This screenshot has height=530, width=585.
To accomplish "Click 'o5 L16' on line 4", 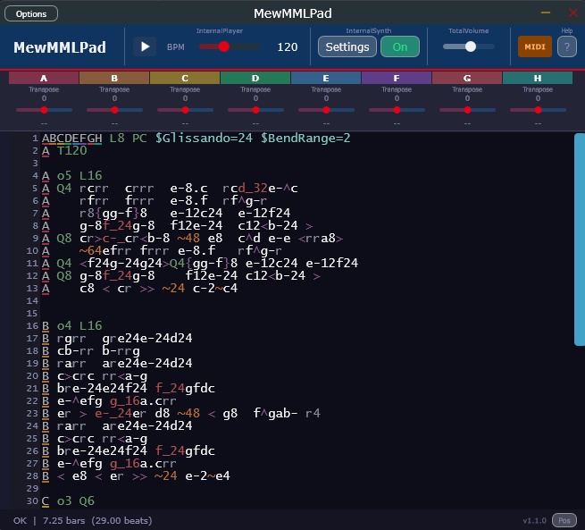I will (79, 175).
